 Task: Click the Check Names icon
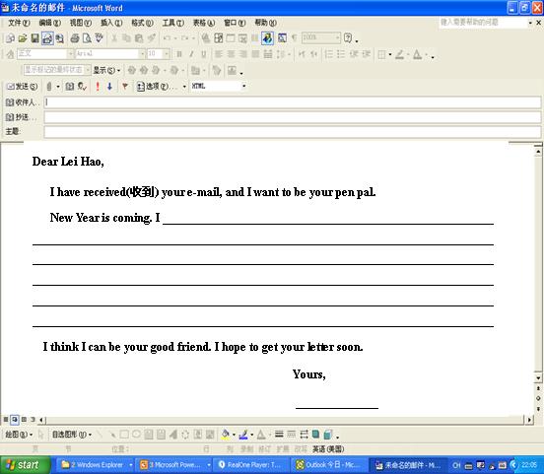[x=82, y=86]
